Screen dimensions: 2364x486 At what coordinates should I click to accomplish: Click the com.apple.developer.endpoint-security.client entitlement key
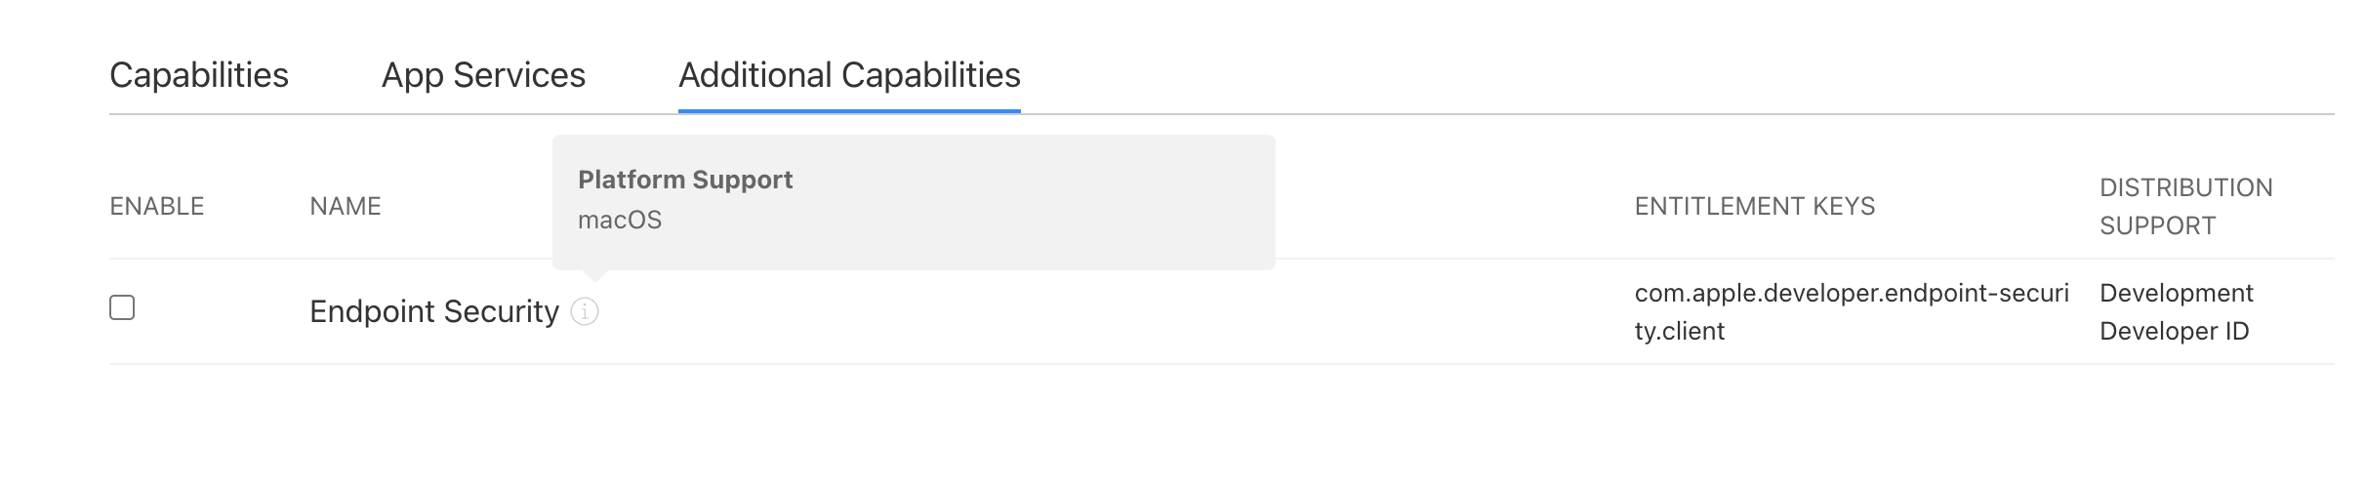click(x=1851, y=312)
